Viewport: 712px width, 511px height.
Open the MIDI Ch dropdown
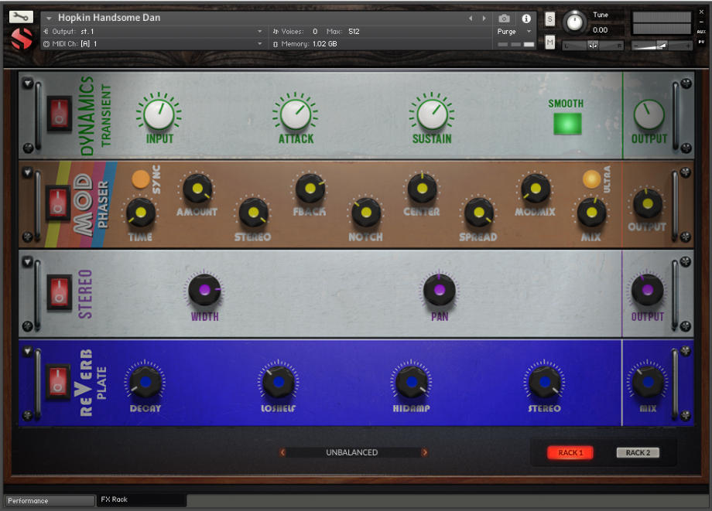pos(261,44)
